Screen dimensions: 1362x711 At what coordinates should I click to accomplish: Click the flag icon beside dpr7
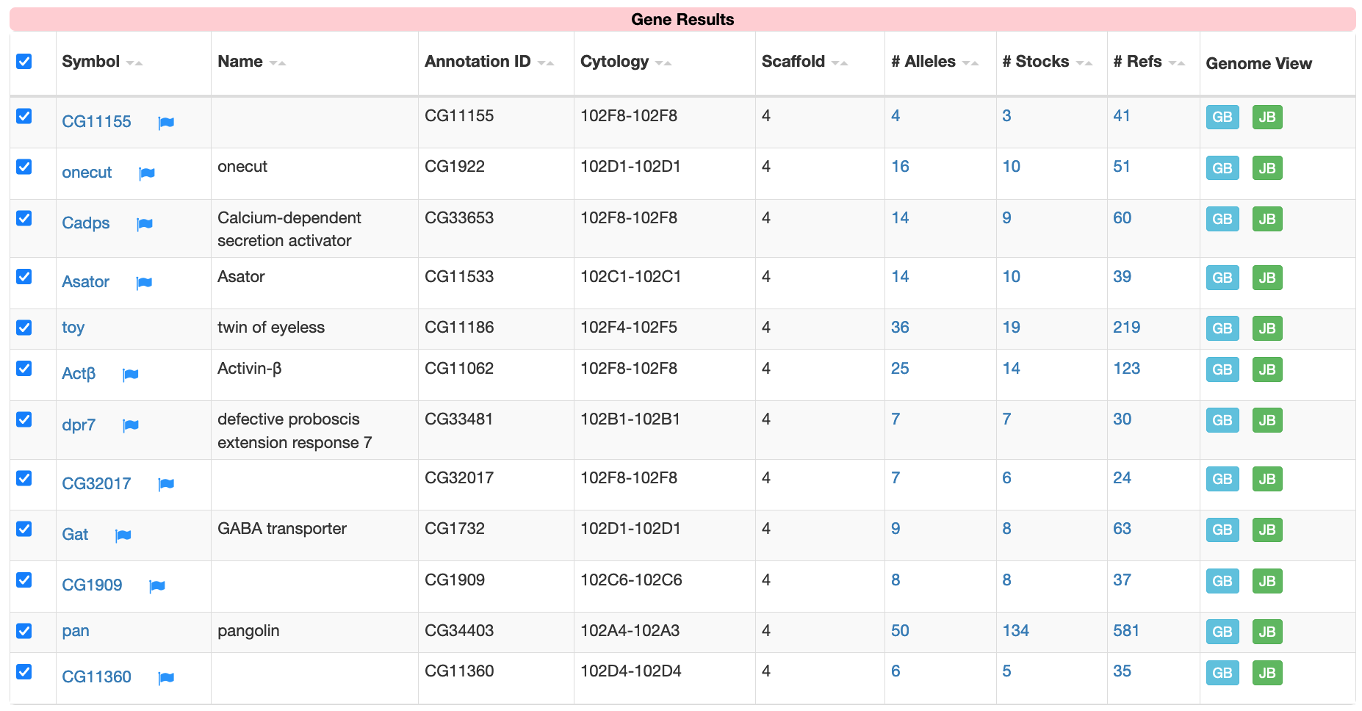pos(131,425)
